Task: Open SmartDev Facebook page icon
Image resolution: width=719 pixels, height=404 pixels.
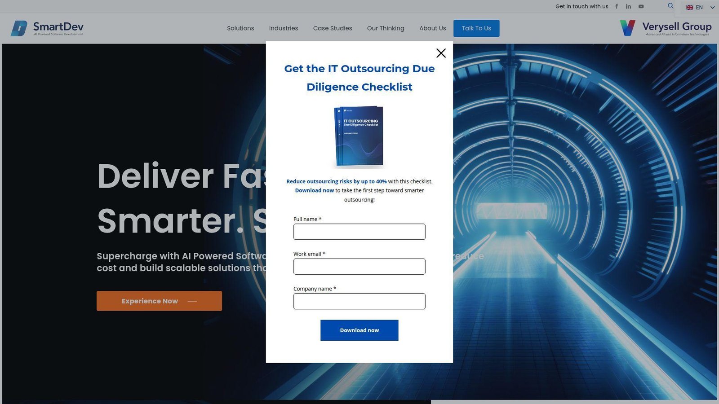Action: tap(617, 6)
